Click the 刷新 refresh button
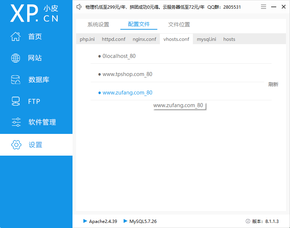 click(273, 84)
